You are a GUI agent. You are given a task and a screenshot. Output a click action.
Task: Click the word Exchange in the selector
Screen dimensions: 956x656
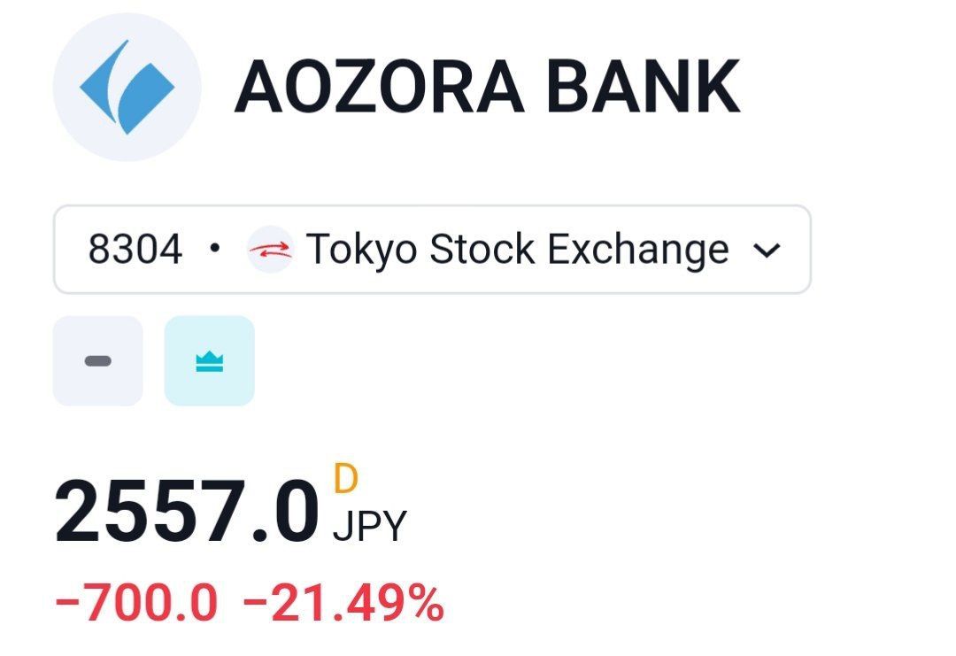(x=637, y=250)
